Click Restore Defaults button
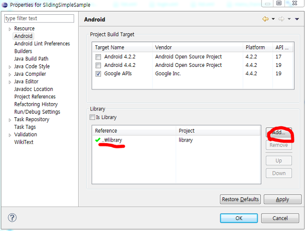 pos(240,199)
